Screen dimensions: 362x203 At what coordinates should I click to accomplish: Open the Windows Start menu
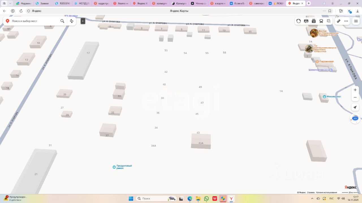[131, 198]
